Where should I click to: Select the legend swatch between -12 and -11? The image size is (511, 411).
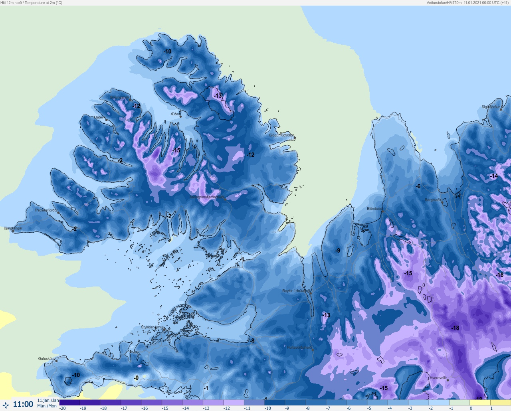234,403
